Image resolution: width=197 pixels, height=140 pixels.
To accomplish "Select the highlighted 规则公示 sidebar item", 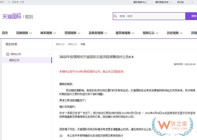I will (x=27, y=60).
